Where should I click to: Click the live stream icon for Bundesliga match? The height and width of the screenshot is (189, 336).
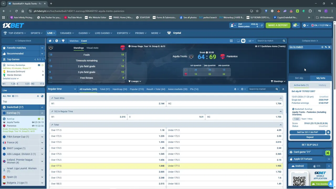click(39, 65)
